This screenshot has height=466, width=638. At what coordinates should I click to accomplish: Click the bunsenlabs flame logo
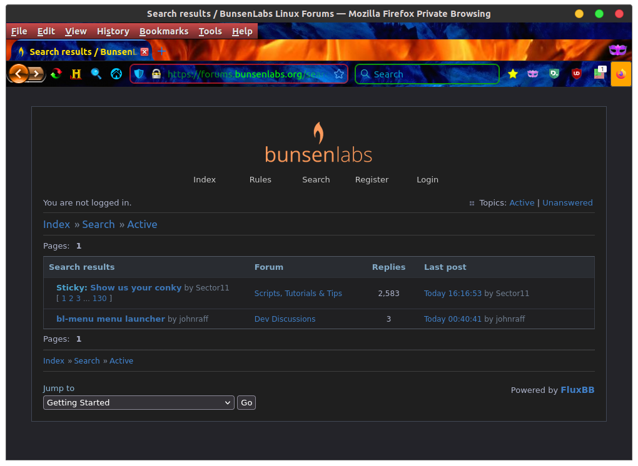pyautogui.click(x=318, y=143)
